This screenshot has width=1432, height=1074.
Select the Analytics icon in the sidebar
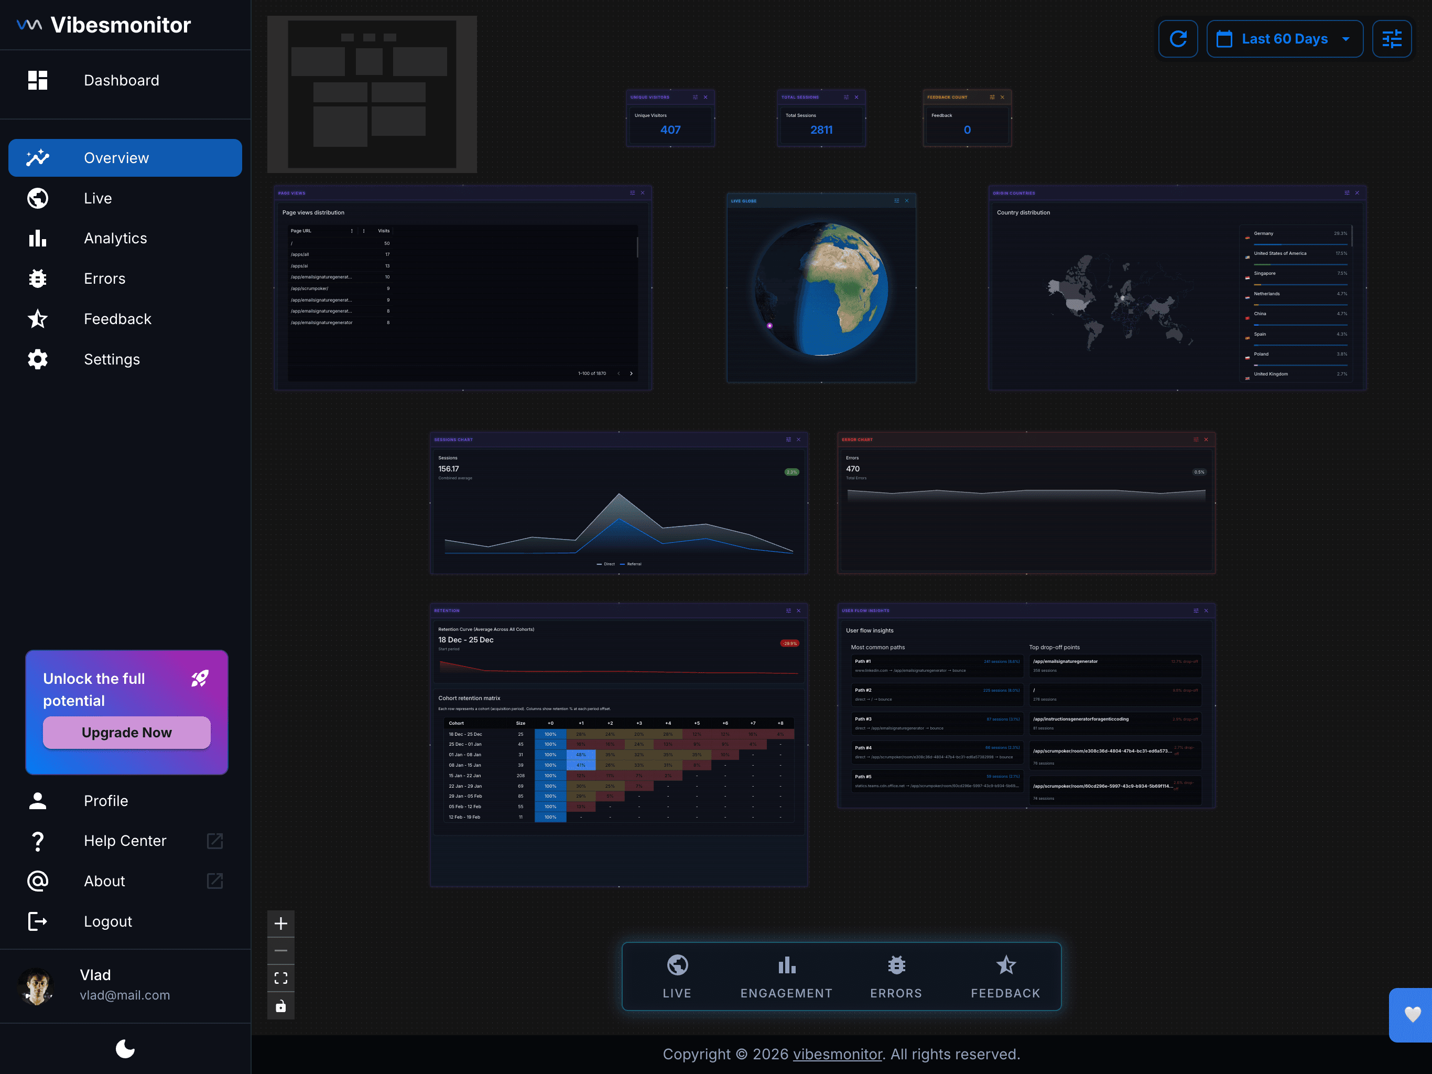pos(38,239)
